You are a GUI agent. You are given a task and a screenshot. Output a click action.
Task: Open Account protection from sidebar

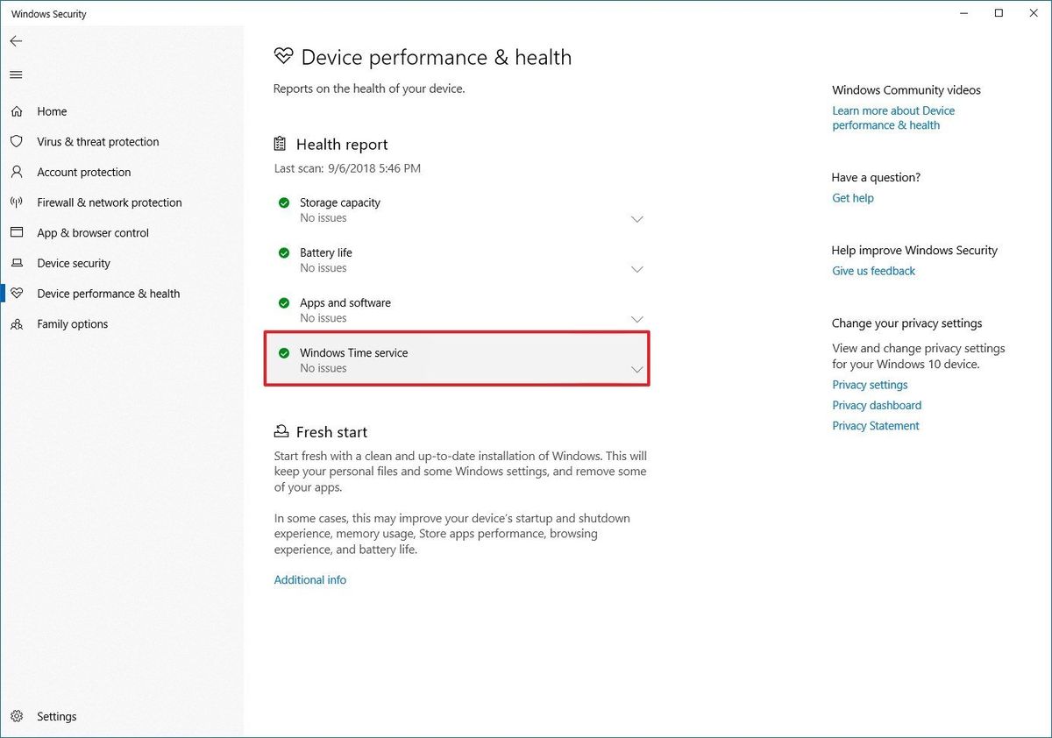point(82,172)
